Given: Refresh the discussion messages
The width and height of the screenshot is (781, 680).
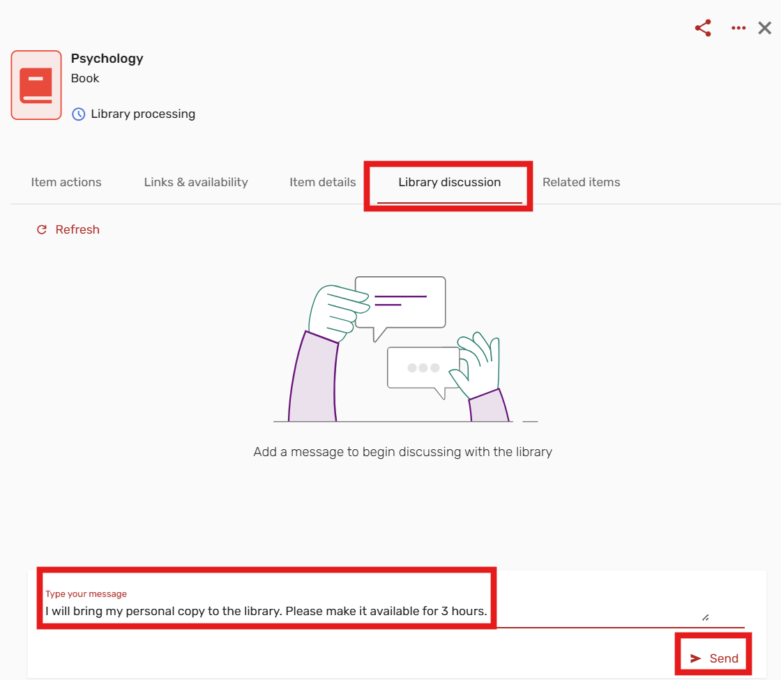Looking at the screenshot, I should 68,229.
